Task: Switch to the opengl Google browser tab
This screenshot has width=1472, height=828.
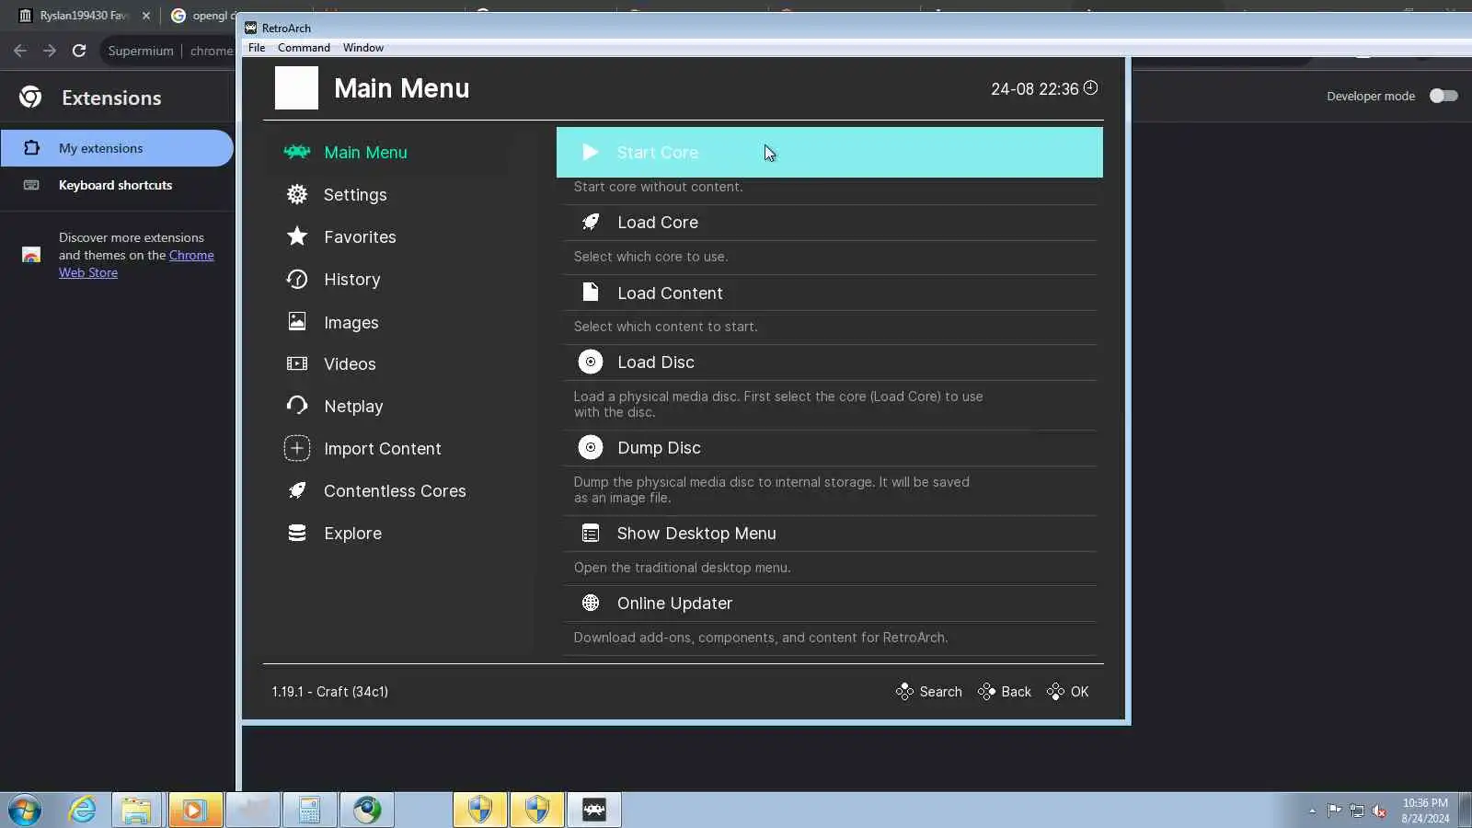Action: 202,16
